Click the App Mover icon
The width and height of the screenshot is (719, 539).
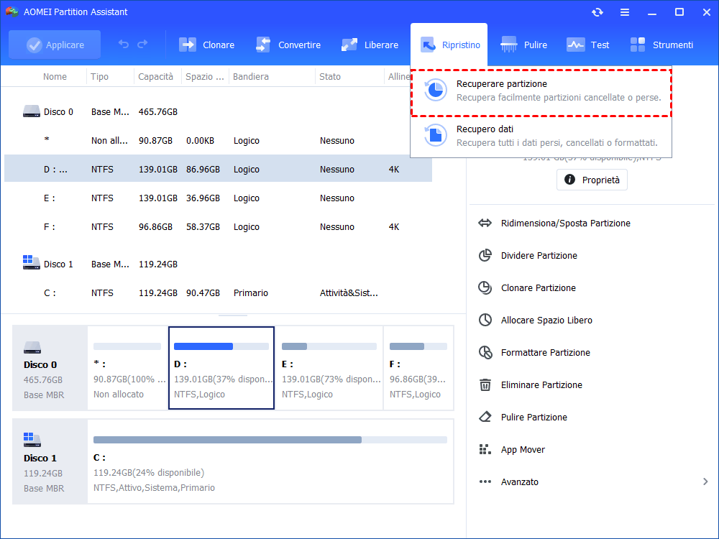(485, 450)
